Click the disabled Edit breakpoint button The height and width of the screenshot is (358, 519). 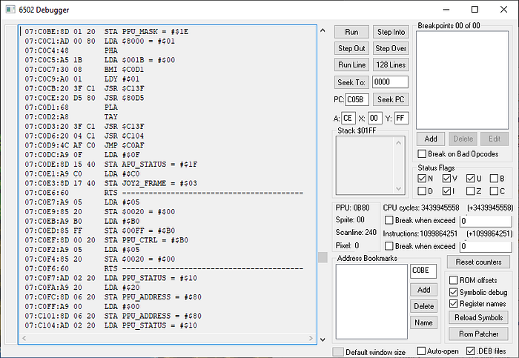click(495, 139)
